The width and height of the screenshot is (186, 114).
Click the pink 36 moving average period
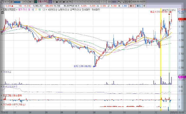(x=29, y=10)
